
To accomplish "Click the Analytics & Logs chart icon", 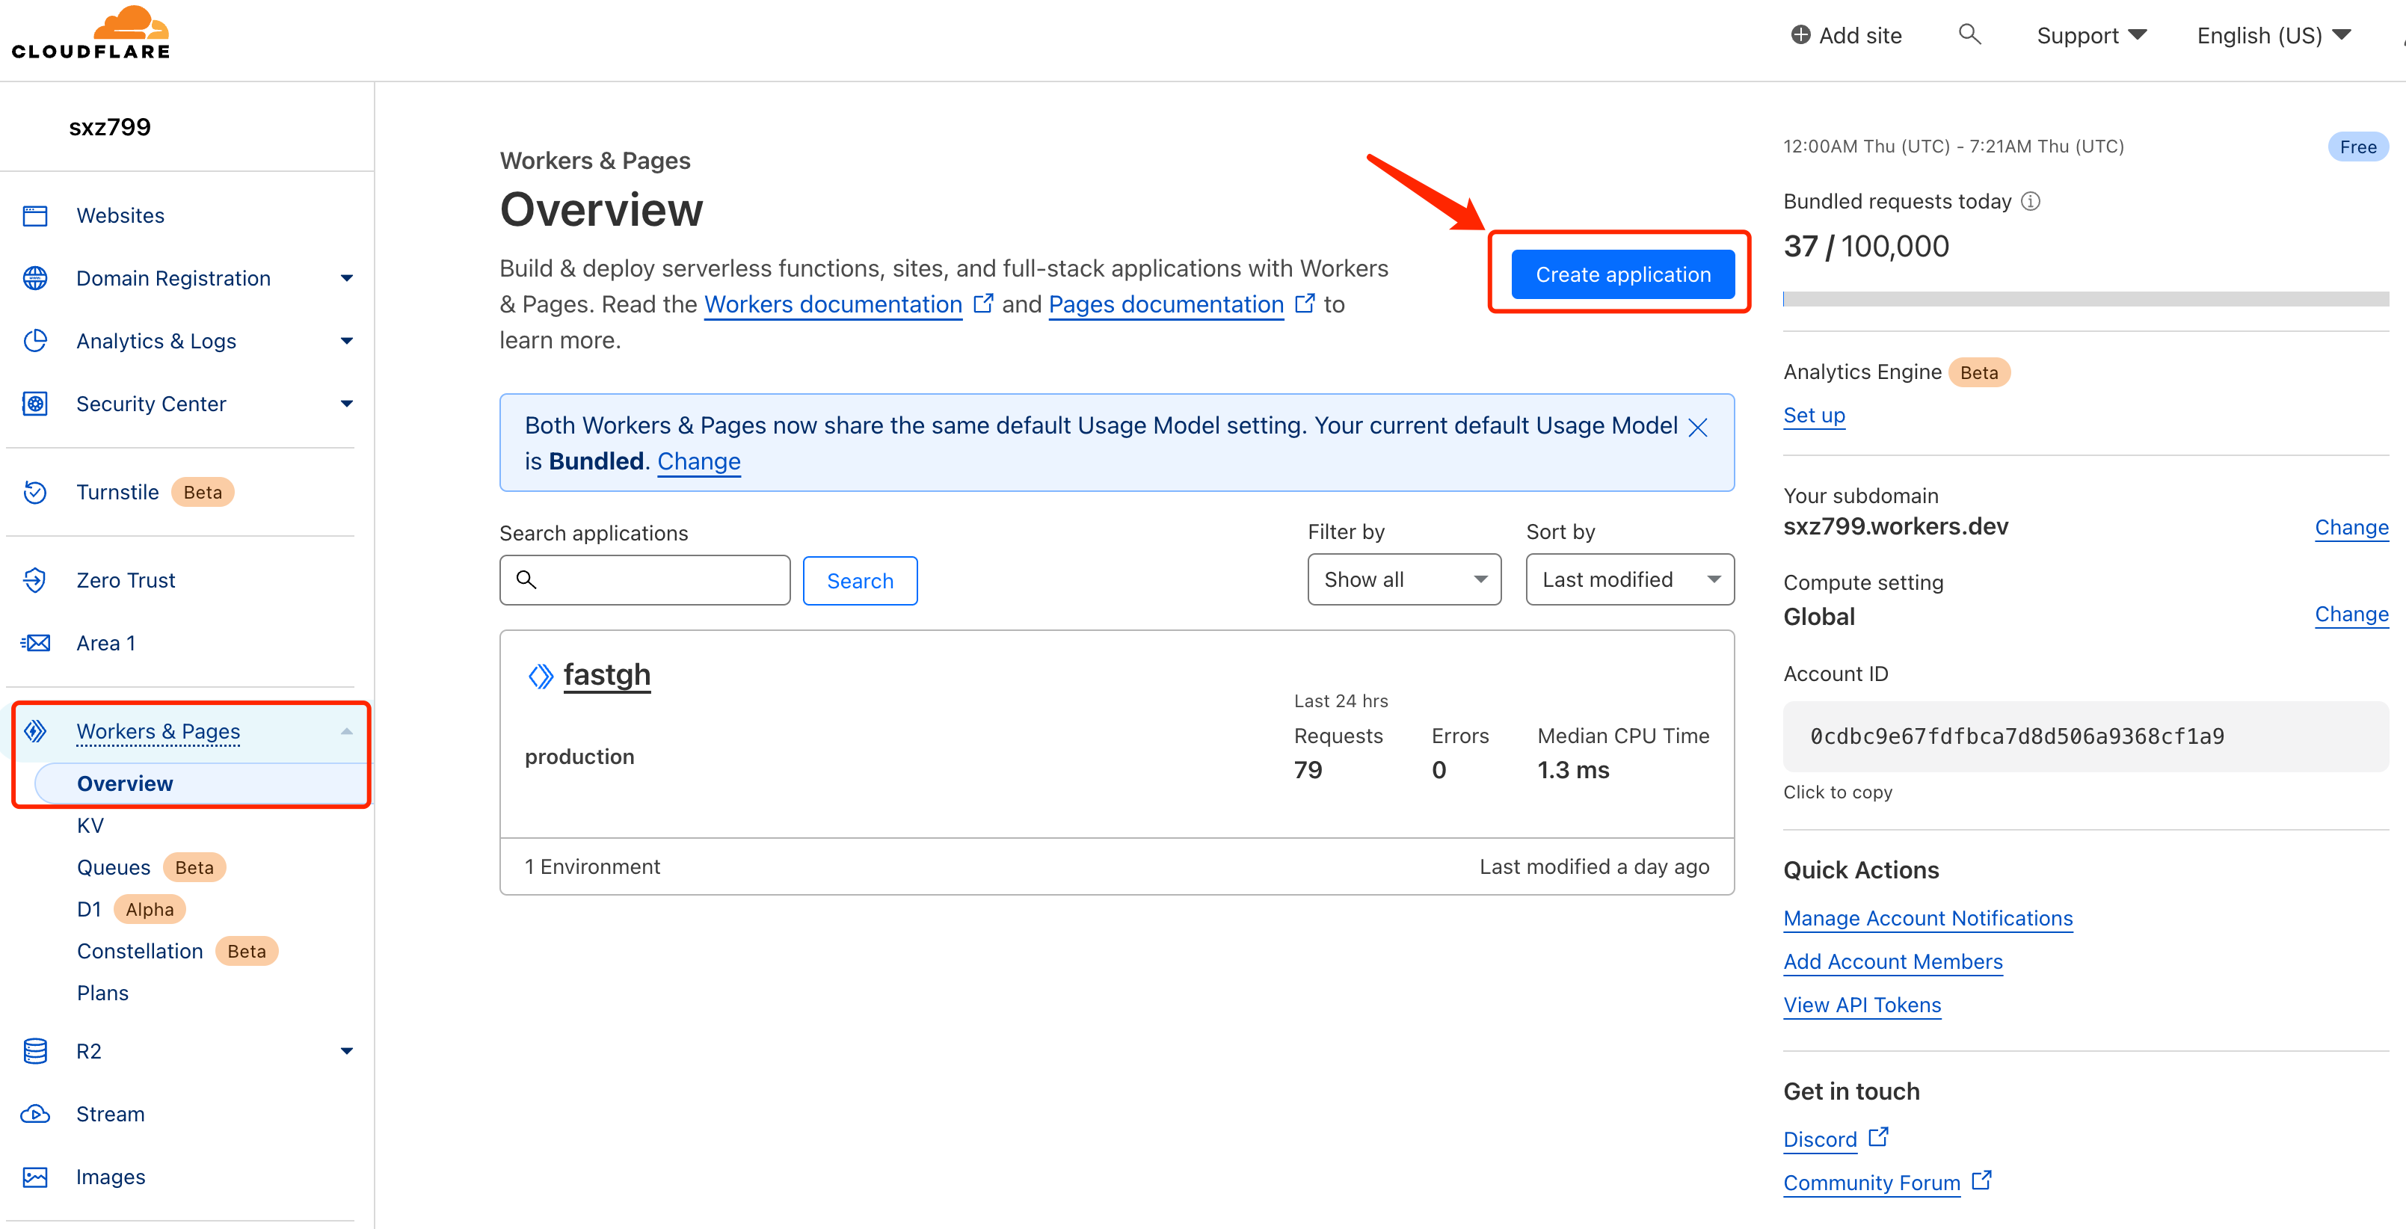I will (x=35, y=341).
